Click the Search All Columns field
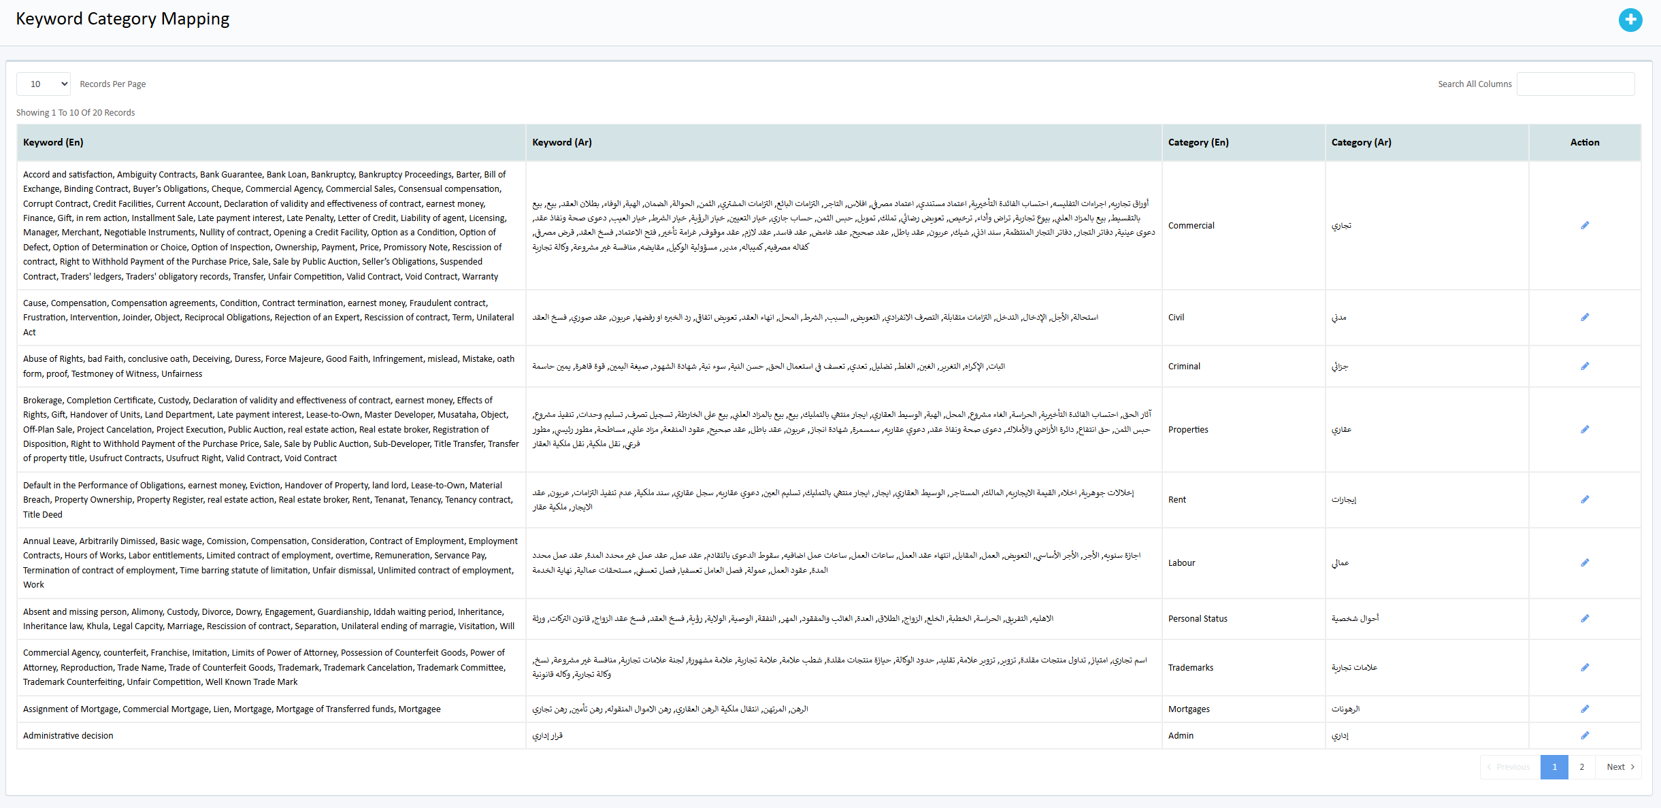Image resolution: width=1661 pixels, height=808 pixels. click(x=1575, y=84)
